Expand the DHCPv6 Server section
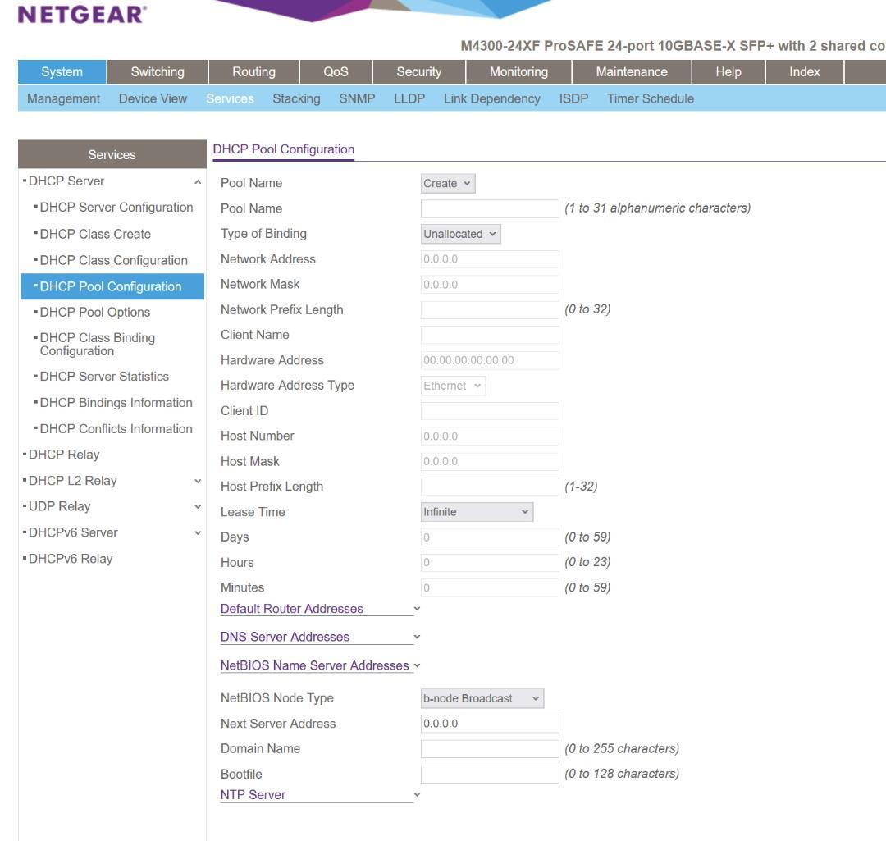 point(197,533)
